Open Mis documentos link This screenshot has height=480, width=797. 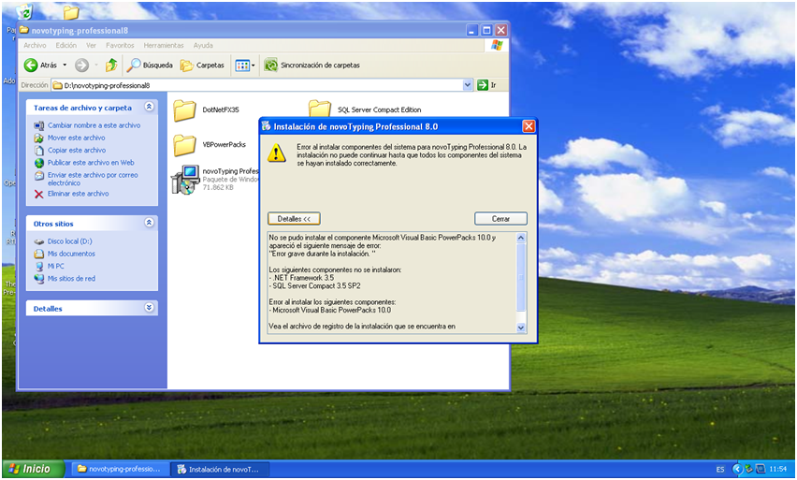click(71, 254)
